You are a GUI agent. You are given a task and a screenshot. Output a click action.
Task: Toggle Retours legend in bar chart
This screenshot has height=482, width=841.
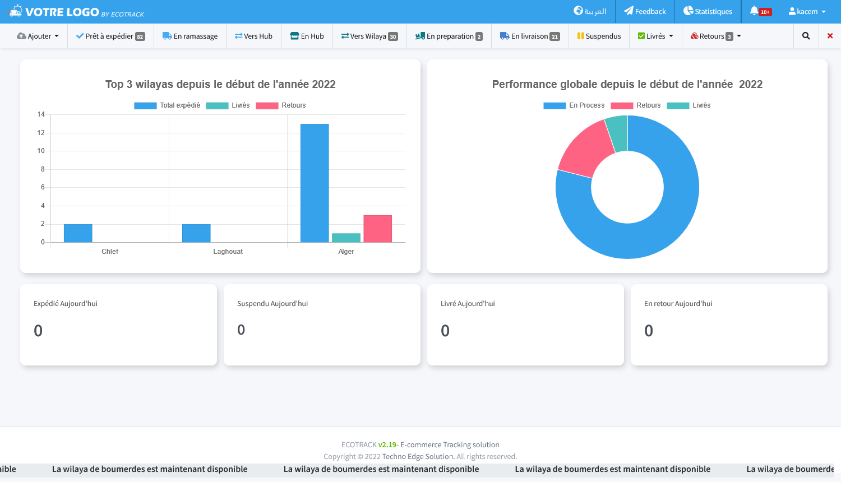pos(281,105)
